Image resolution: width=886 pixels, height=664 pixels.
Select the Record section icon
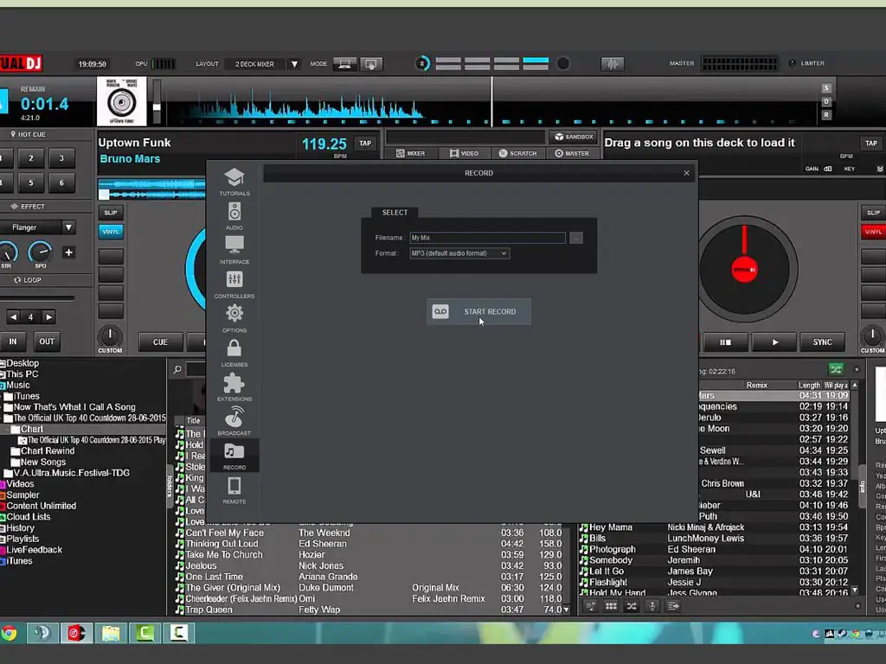coord(234,456)
